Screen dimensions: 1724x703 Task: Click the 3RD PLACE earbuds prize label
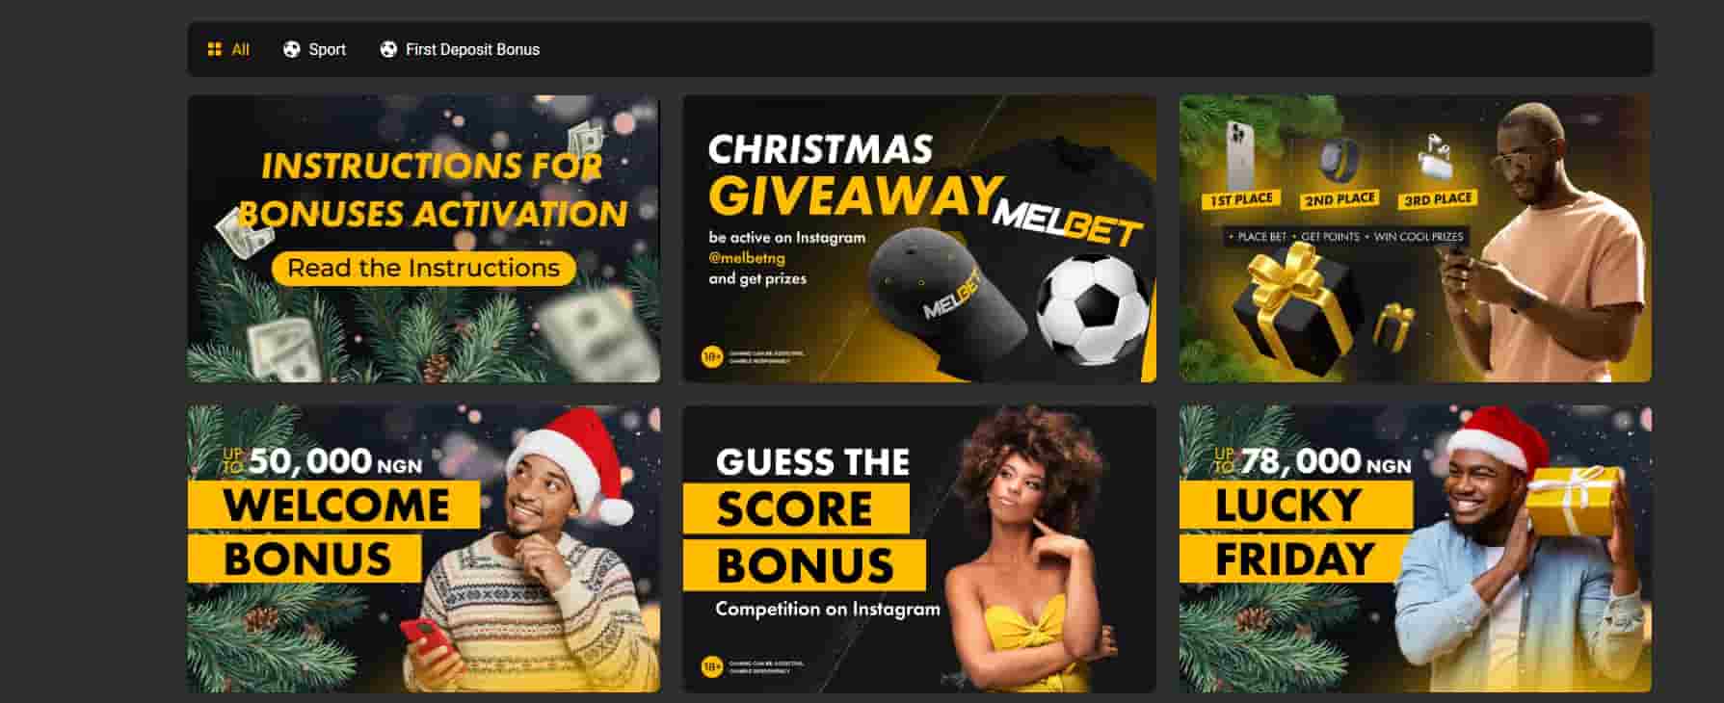[x=1438, y=199]
